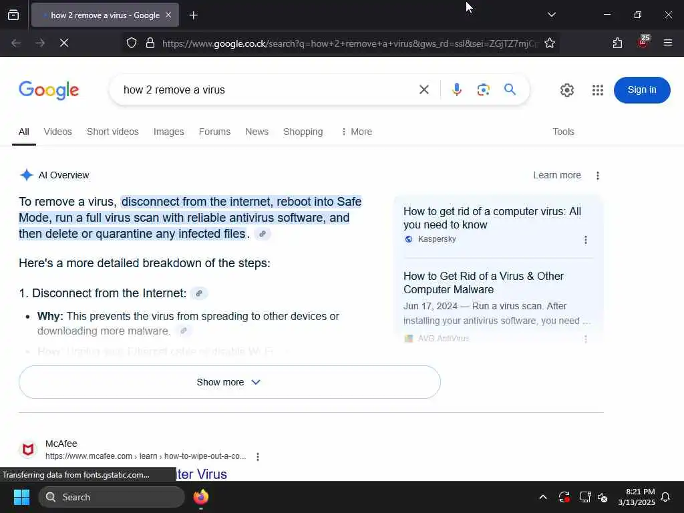Click the tracking protection shield icon
The height and width of the screenshot is (513, 684).
132,43
